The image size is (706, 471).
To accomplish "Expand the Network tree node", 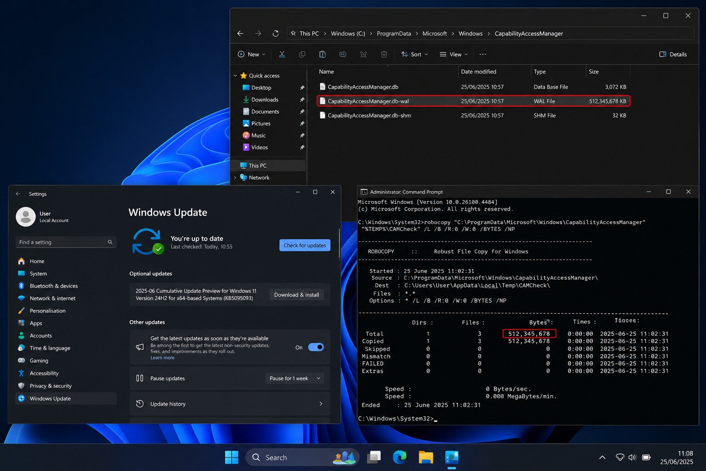I will tap(235, 178).
